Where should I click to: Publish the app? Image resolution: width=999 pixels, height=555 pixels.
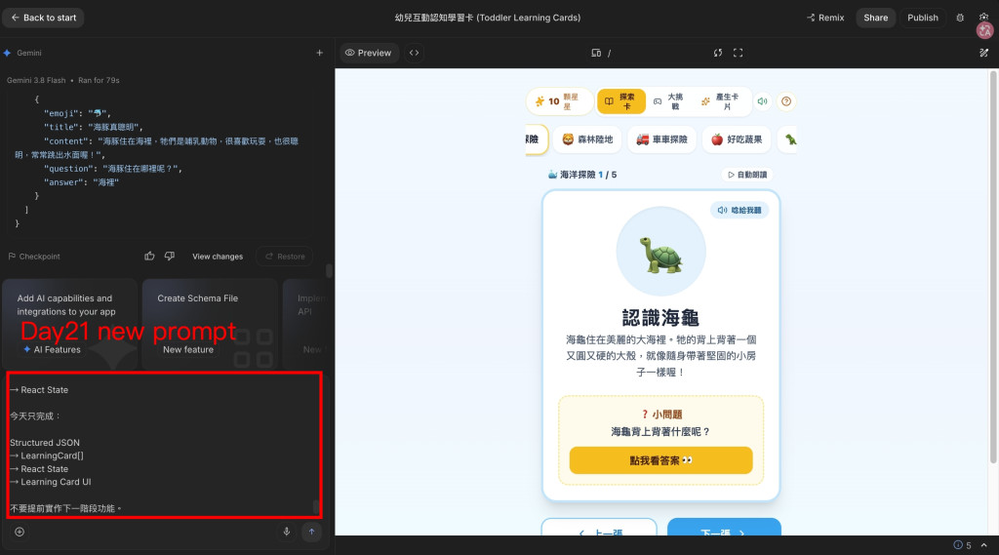click(x=923, y=18)
